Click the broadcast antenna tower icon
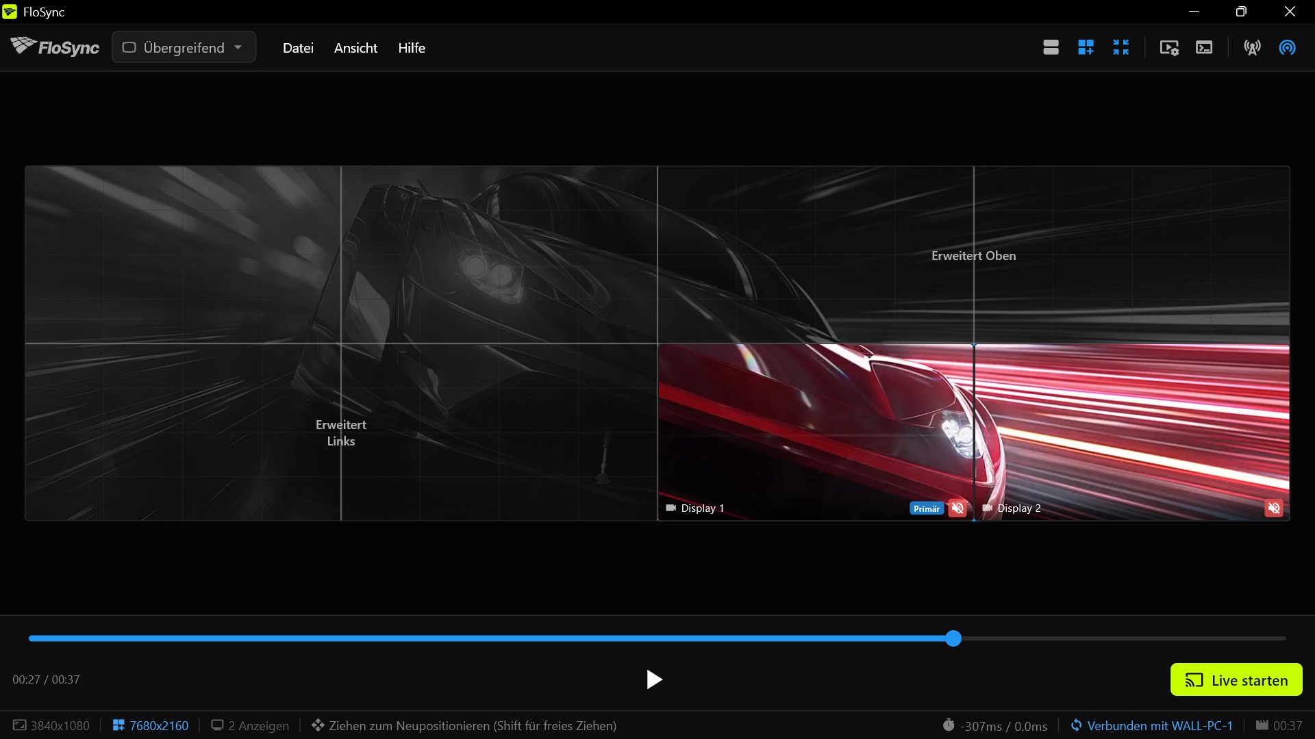 tap(1252, 47)
